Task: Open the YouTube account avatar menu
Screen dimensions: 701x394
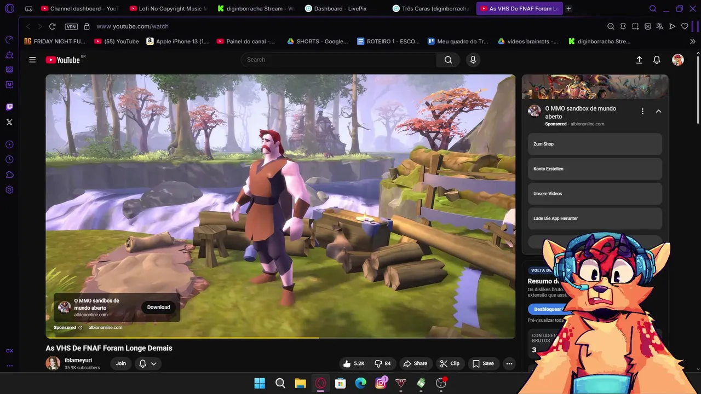Action: [678, 60]
